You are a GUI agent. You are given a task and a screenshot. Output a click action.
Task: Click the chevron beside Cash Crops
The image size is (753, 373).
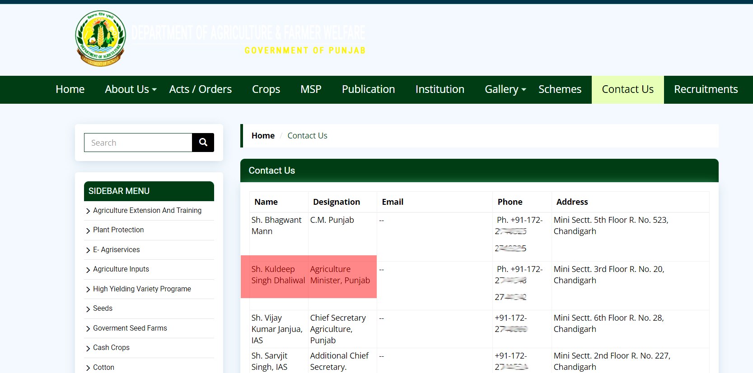click(88, 348)
